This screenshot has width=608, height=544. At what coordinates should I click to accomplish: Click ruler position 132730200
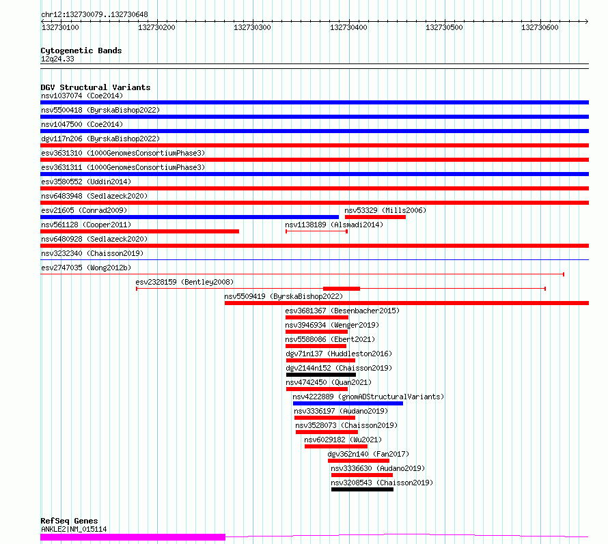156,27
